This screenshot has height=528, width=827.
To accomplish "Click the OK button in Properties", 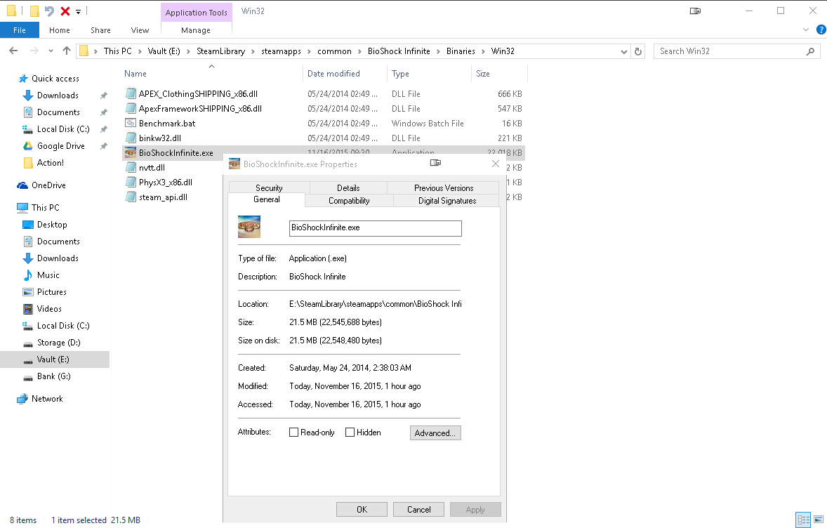I will (362, 510).
